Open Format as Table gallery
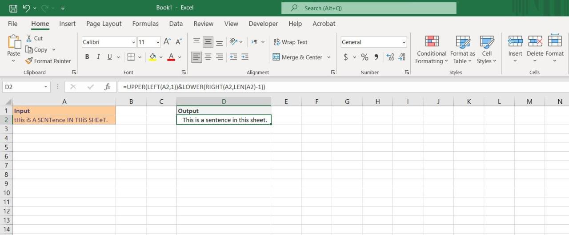The width and height of the screenshot is (569, 235). (463, 50)
